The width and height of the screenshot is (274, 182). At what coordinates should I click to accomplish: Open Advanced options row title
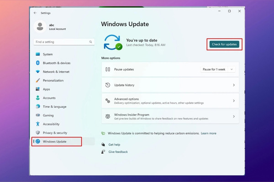pyautogui.click(x=126, y=99)
